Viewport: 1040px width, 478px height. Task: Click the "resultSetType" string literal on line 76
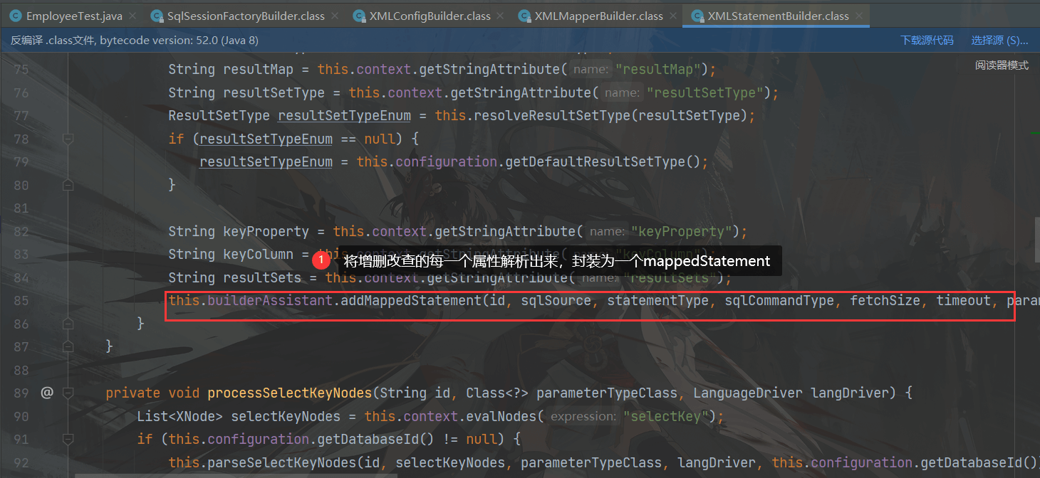(707, 92)
